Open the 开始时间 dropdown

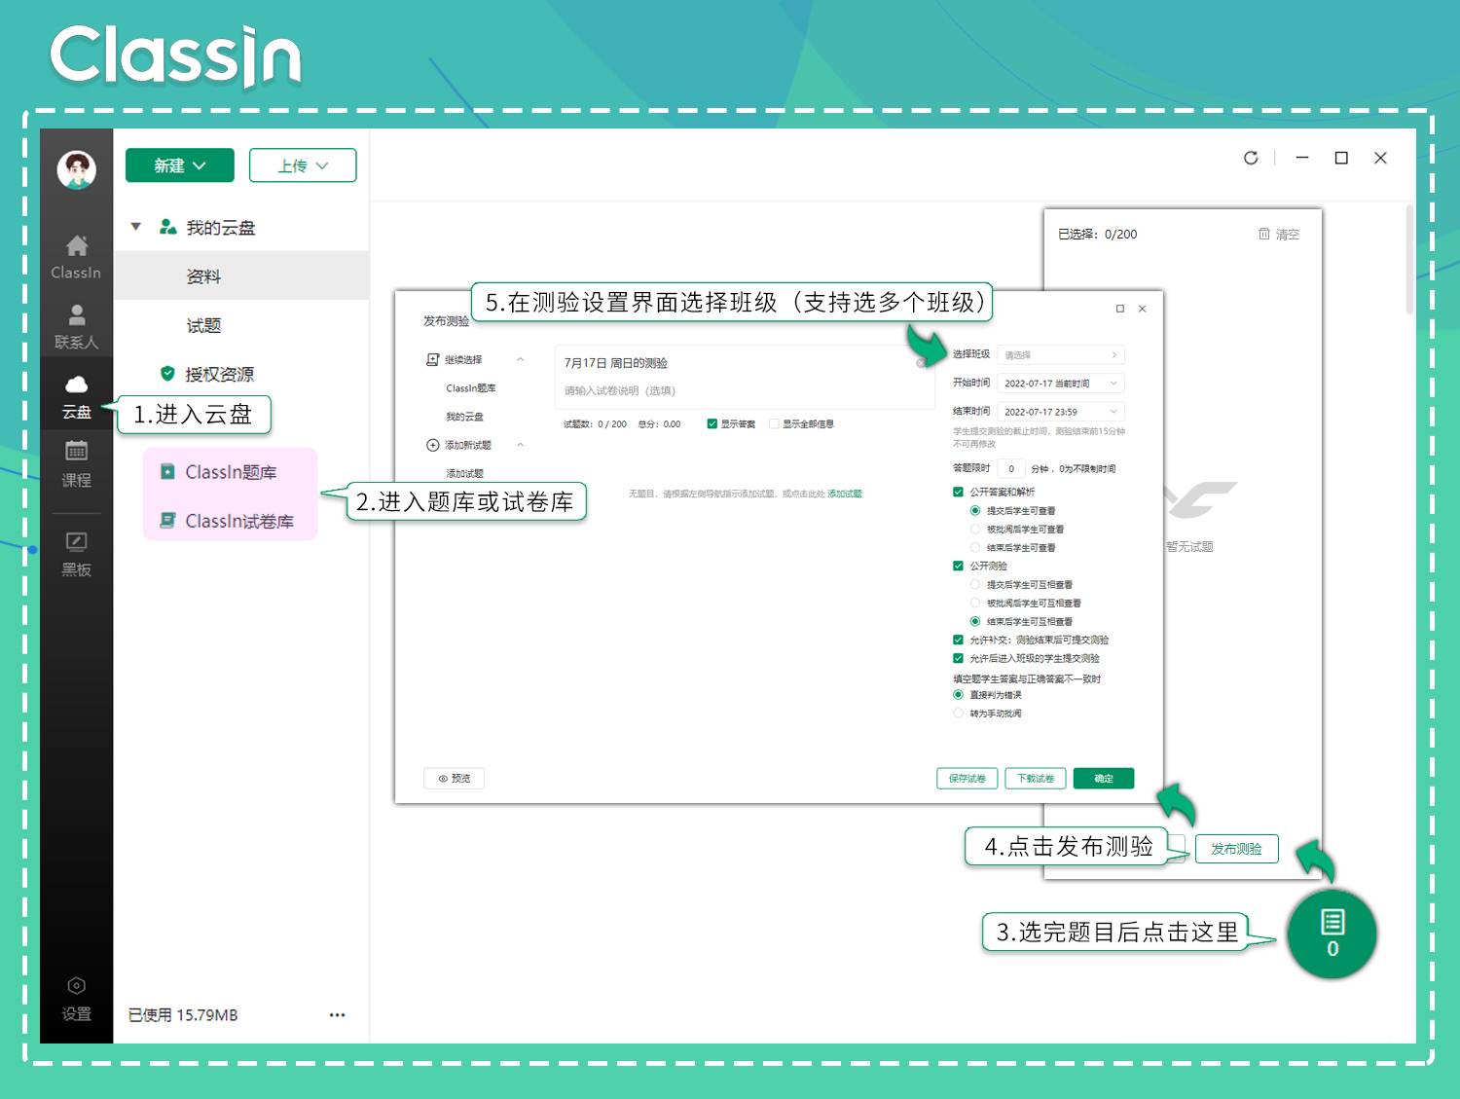1061,383
